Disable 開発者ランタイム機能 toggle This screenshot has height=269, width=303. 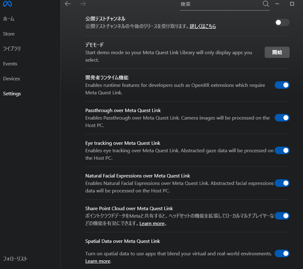click(x=282, y=85)
